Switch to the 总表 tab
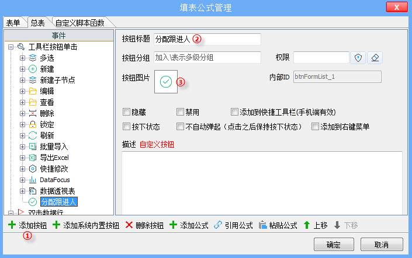Viewport: 412px width, 258px height. (x=38, y=23)
